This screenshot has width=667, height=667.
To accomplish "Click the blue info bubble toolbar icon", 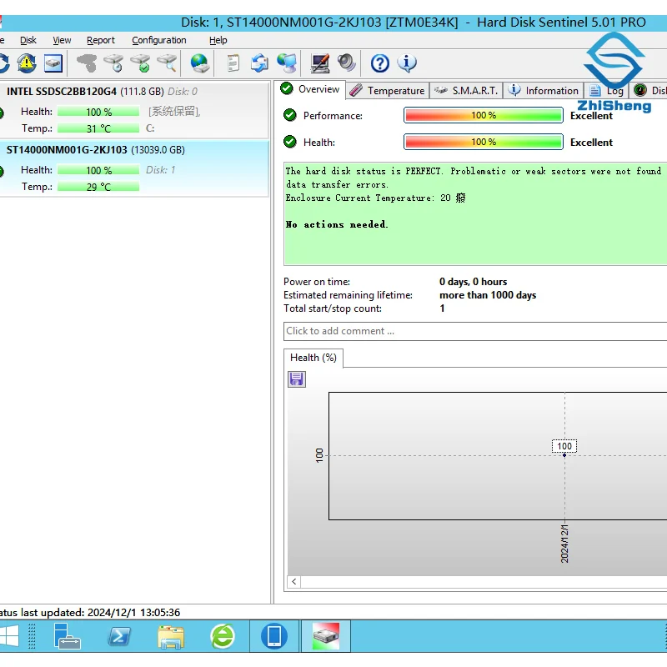I will [x=407, y=63].
